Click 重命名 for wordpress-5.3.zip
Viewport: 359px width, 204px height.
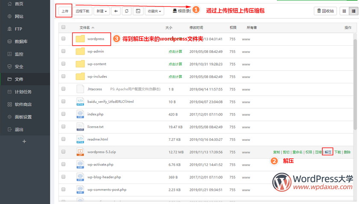click(297, 152)
